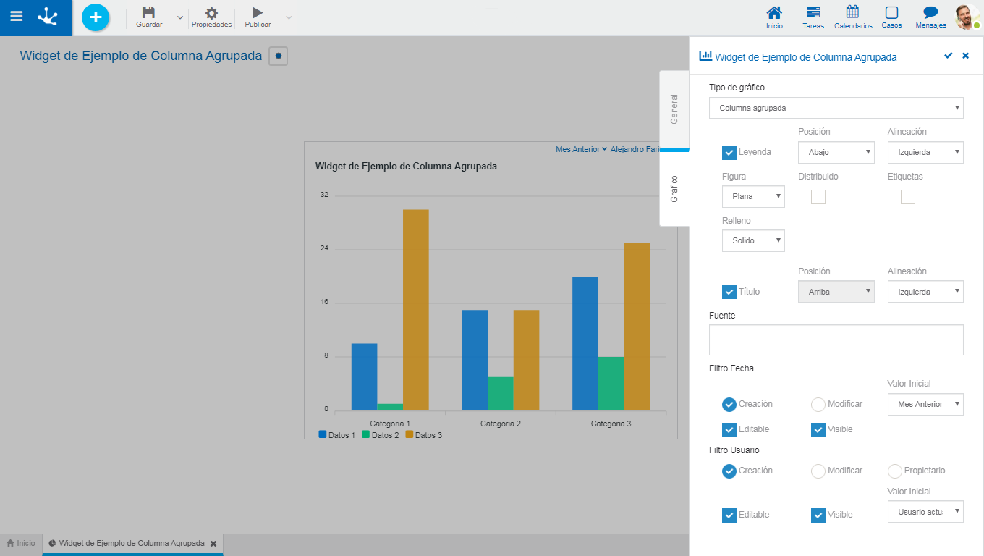Click in the Fuente text field
984x556 pixels.
pos(836,340)
